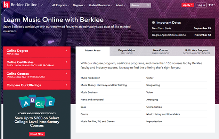This screenshot has height=139, width=219.
Task: Open the Build Your Program tab
Action: point(196,51)
